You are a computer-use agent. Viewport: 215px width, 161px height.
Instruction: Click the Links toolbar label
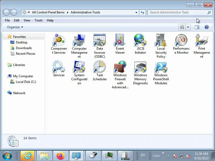coord(156,156)
